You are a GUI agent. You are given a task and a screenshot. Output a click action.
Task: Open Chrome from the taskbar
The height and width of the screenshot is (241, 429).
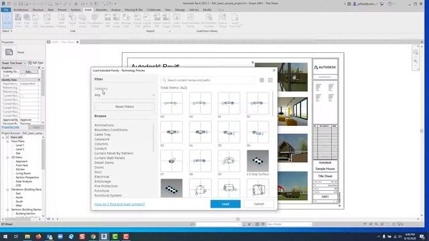point(93,236)
